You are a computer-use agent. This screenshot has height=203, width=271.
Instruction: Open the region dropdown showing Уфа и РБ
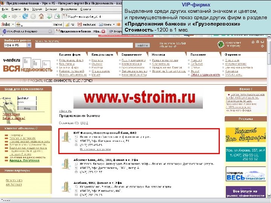(x=29, y=45)
